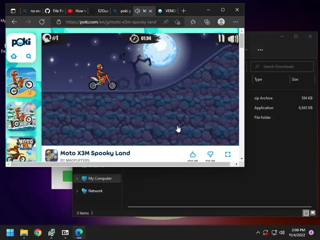Open File Explorer See more (...) menu

260,50
